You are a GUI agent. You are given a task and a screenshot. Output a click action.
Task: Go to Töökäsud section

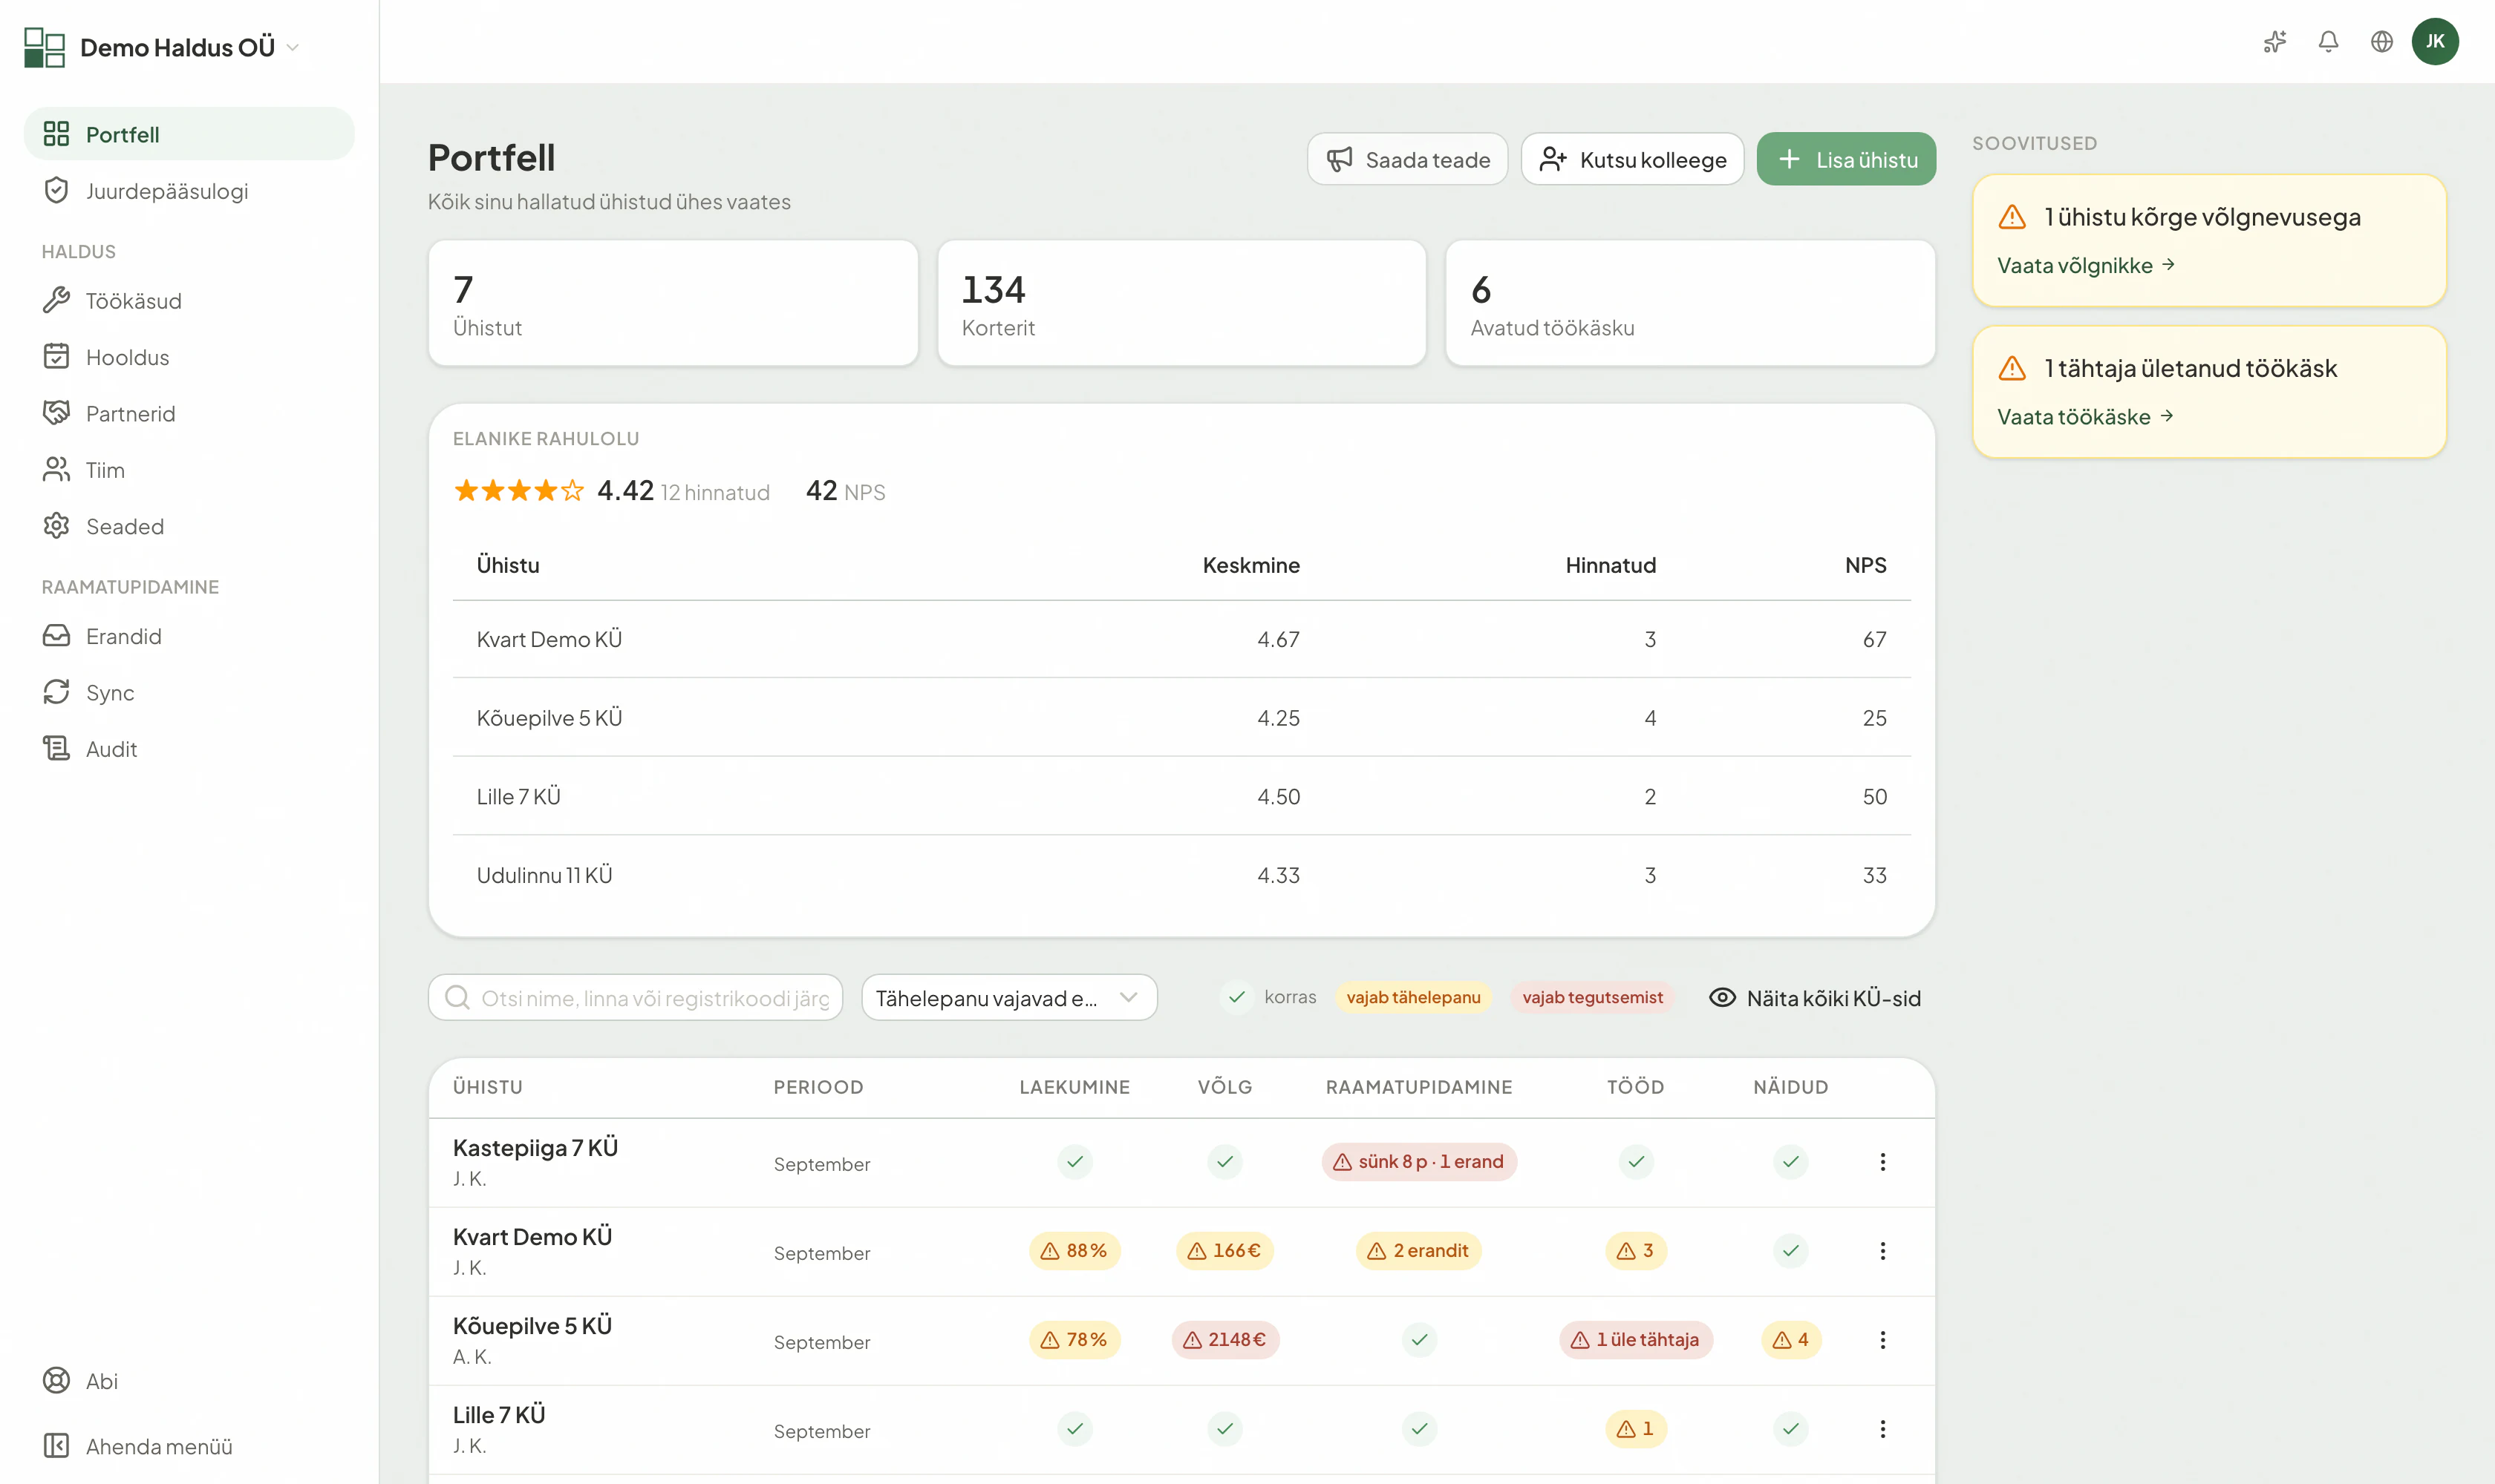189,300
